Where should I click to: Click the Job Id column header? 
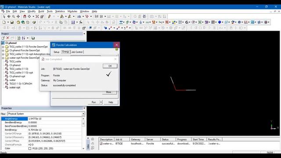click(x=122, y=140)
